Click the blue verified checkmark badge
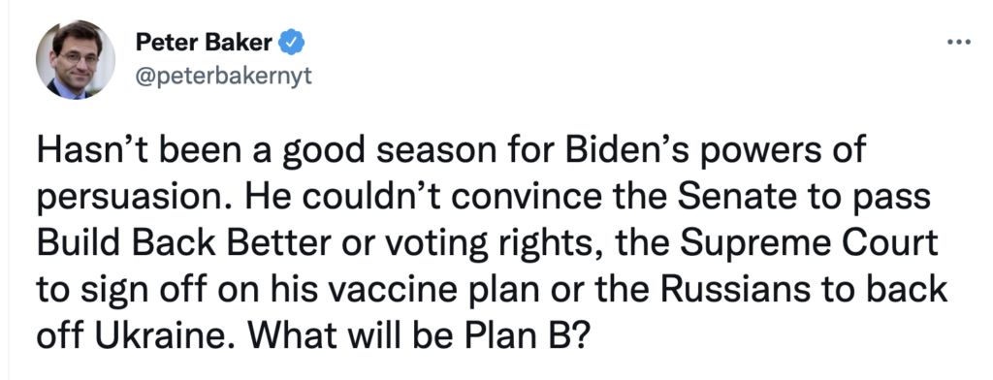The width and height of the screenshot is (993, 380). point(292,43)
